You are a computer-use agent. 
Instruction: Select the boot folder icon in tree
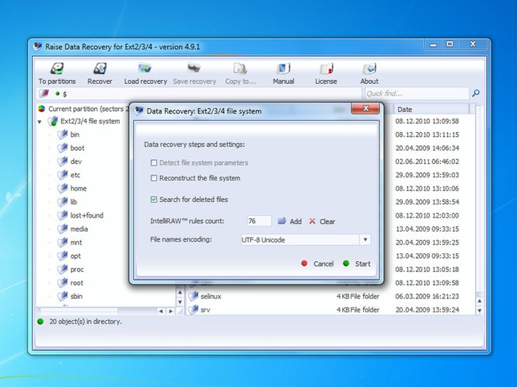pyautogui.click(x=62, y=148)
